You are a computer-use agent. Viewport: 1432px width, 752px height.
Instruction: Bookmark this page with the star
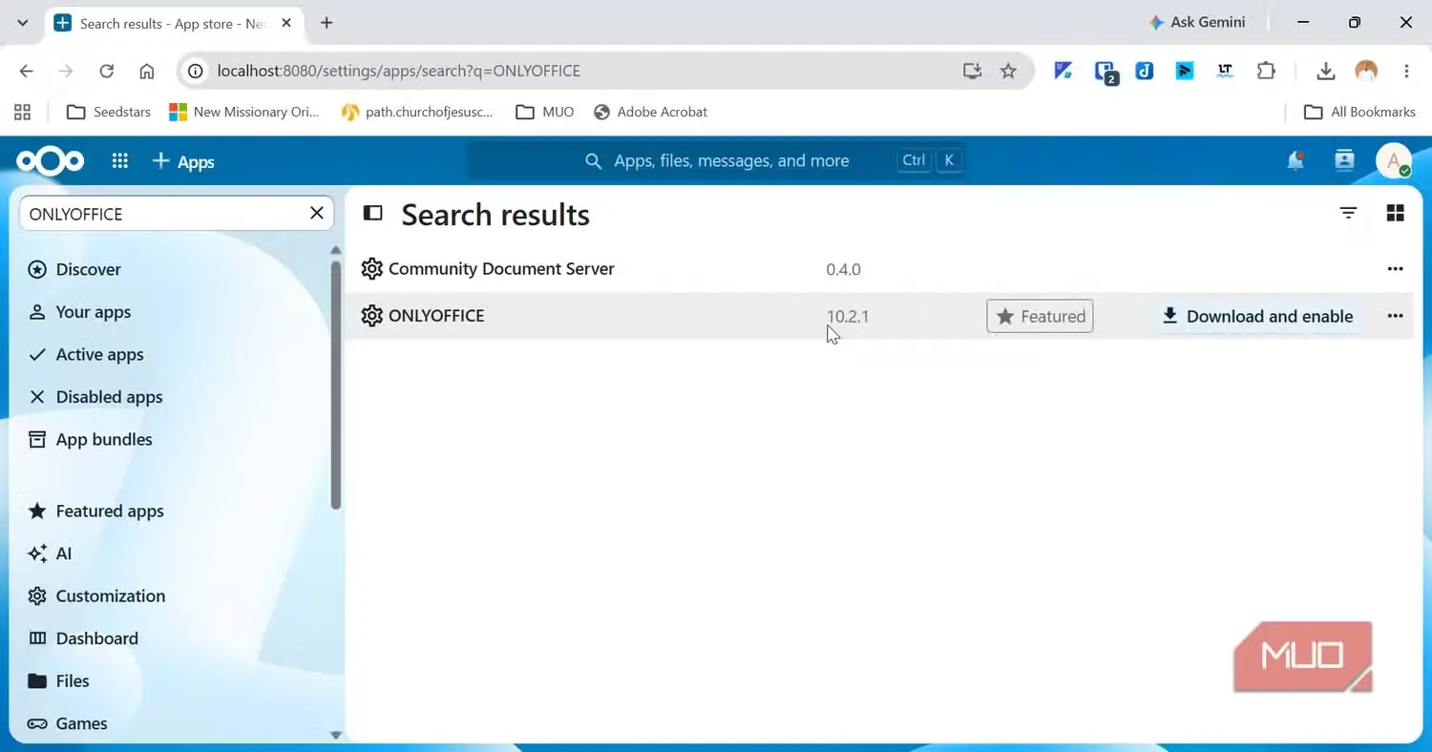[1008, 71]
